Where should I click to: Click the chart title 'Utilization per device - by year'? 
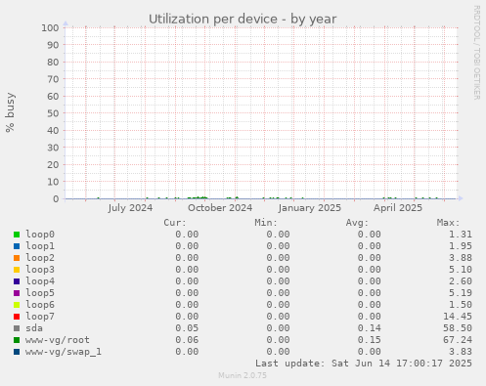click(243, 19)
